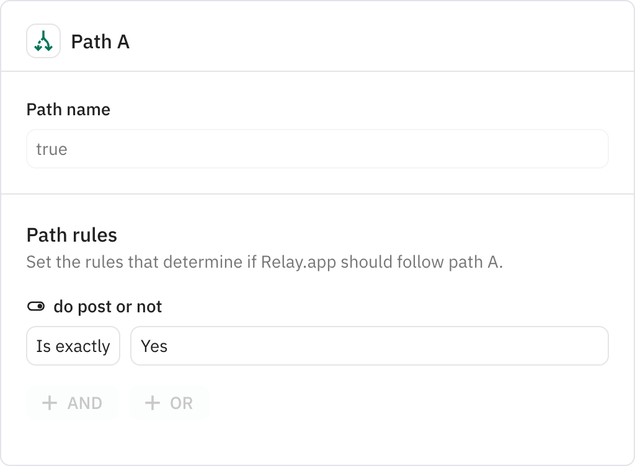Change the comparison operator from 'Is exactly'
Image resolution: width=635 pixels, height=466 pixels.
coord(73,346)
